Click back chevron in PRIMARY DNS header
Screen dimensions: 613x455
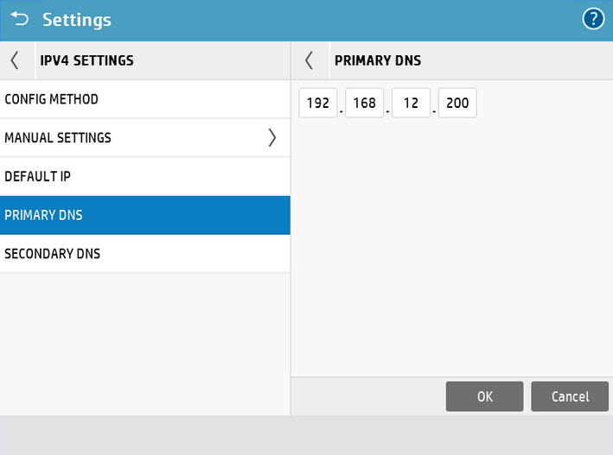[310, 60]
